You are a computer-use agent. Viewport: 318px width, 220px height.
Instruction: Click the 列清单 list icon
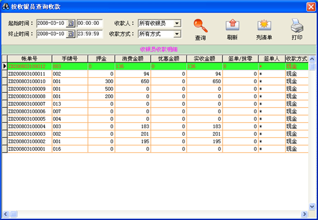pos(264,25)
